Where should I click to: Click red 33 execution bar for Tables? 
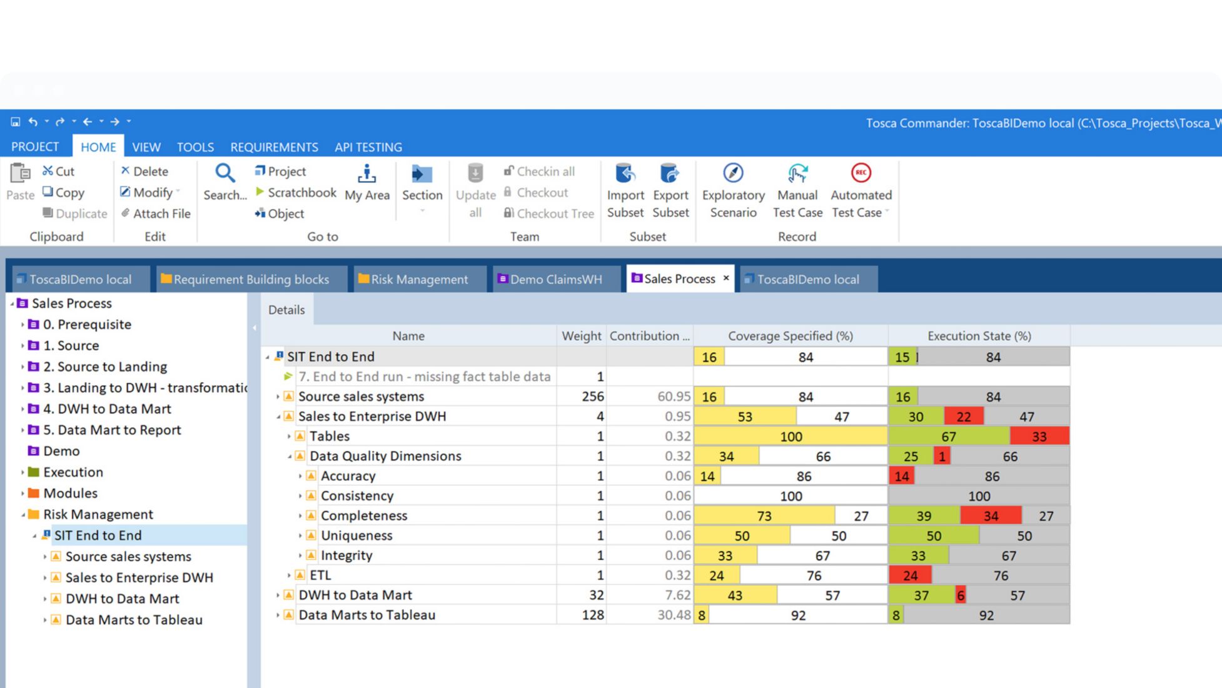pos(1039,437)
